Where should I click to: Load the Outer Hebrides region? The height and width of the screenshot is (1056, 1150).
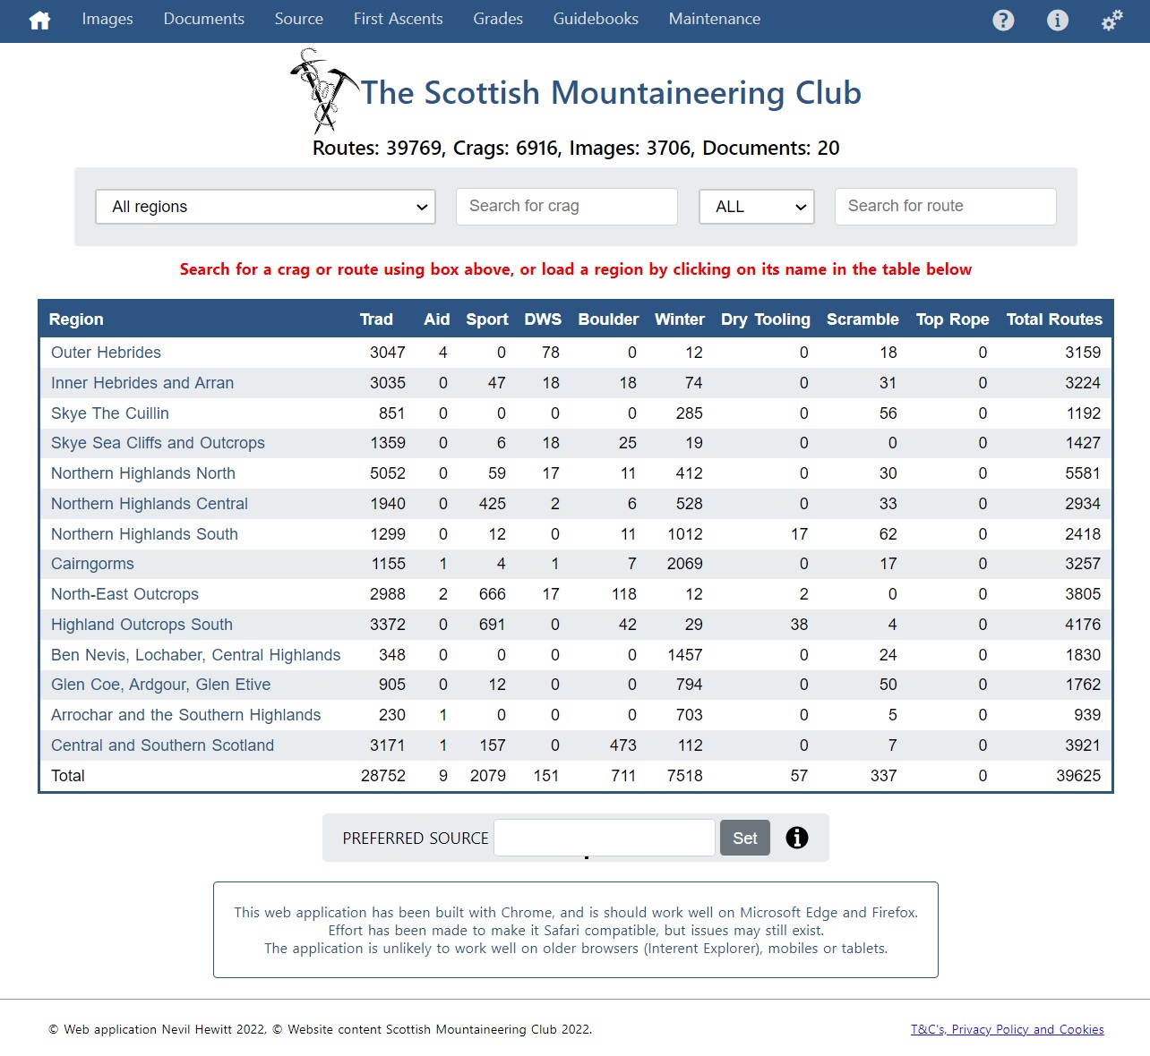point(106,353)
